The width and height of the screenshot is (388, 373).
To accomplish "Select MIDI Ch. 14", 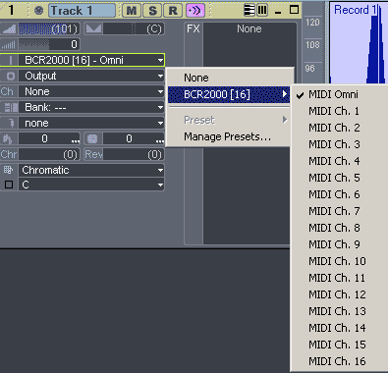I will point(340,328).
